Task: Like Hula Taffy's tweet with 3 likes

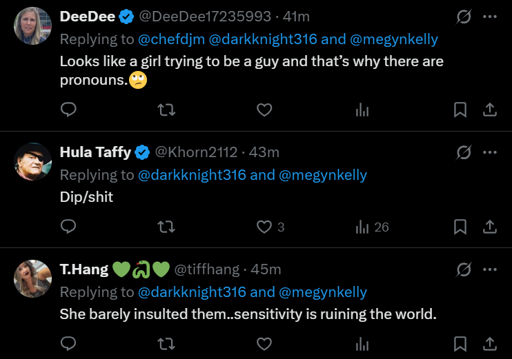Action: [x=264, y=227]
